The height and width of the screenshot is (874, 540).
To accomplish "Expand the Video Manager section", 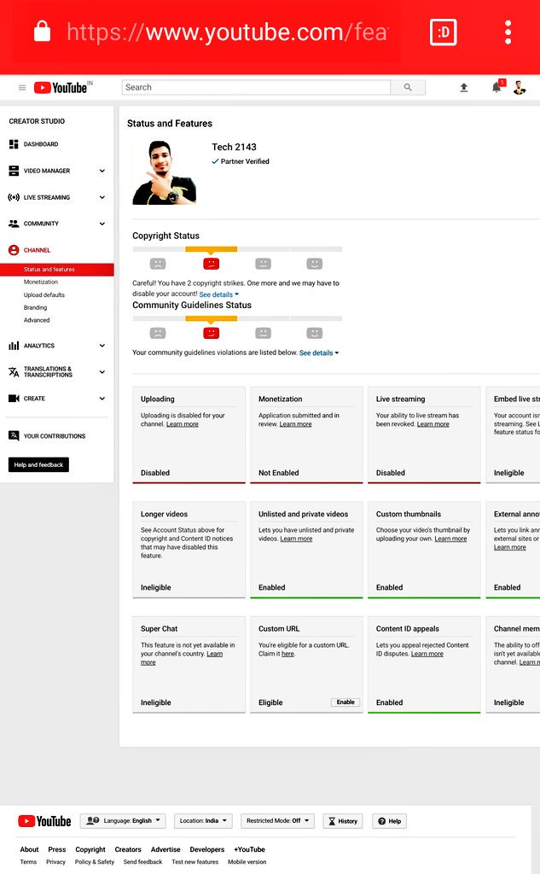I will coord(102,171).
